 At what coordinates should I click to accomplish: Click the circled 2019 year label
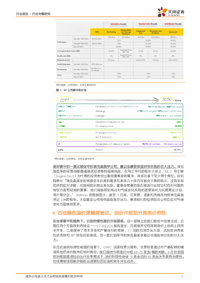[x=65, y=100]
